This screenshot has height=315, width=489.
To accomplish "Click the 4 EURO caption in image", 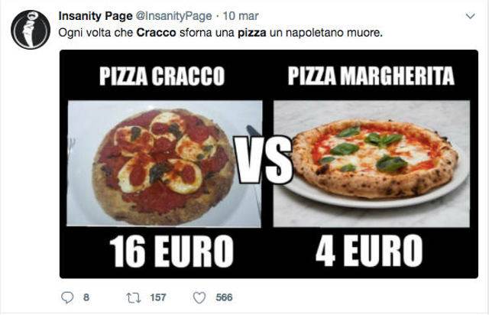I will pyautogui.click(x=369, y=251).
